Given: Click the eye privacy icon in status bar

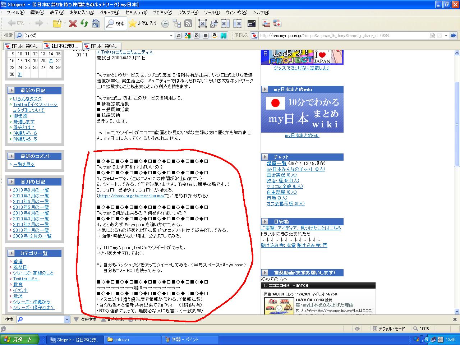Looking at the screenshot, I should 357,328.
